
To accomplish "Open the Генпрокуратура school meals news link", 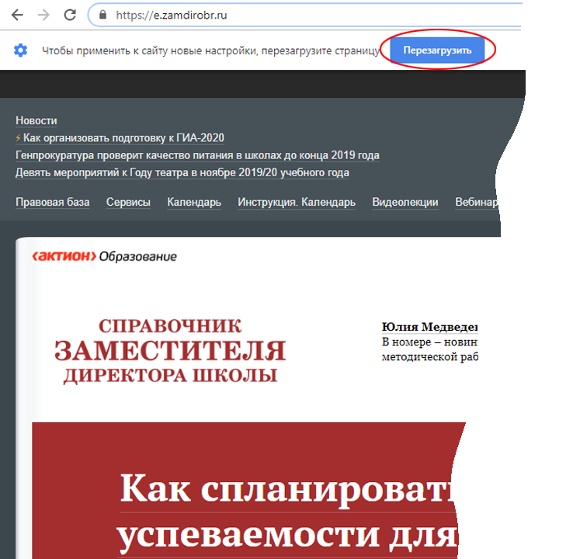I will [x=197, y=155].
